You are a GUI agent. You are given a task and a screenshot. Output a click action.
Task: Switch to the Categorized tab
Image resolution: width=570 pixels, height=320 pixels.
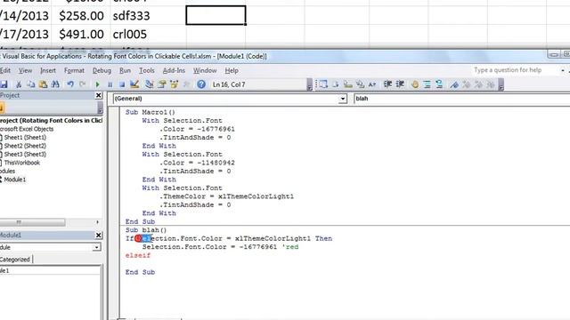[x=15, y=260]
